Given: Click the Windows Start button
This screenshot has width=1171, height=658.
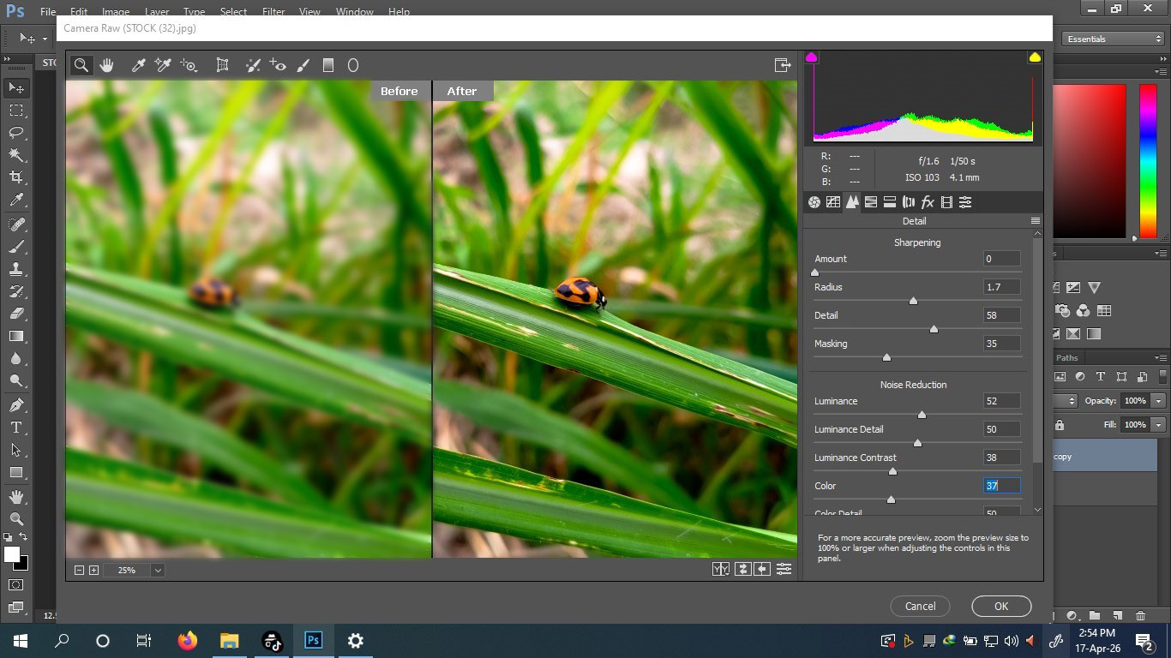Looking at the screenshot, I should (20, 641).
